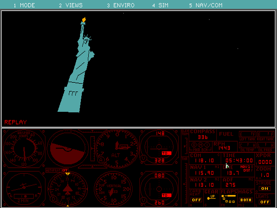The width and height of the screenshot is (277, 208).
Task: Click the COMPASS heading 336
Action: click(x=203, y=137)
